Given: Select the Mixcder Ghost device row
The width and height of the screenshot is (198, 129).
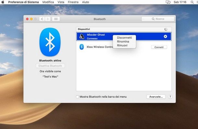Looking at the screenshot, I should (124, 36).
